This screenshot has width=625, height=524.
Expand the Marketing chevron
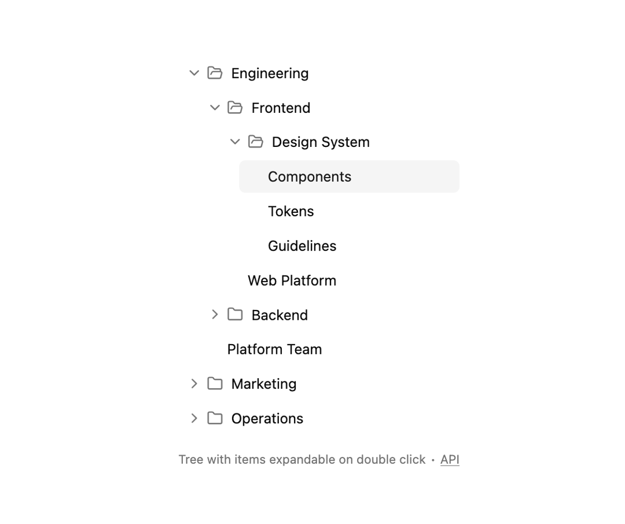(194, 383)
